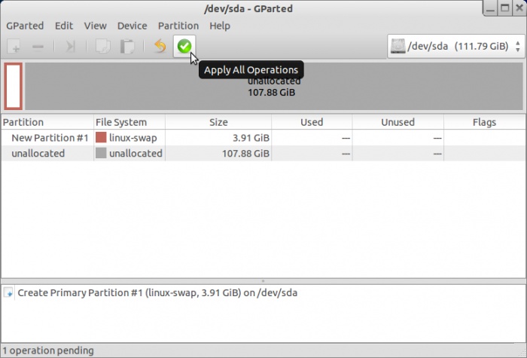Click the Delete partition minus icon
This screenshot has width=527, height=358.
[38, 46]
